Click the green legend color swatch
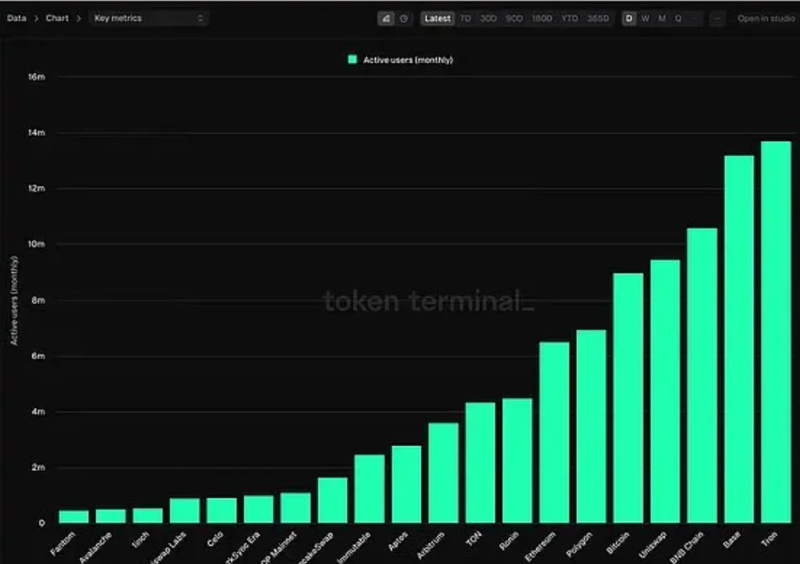This screenshot has width=800, height=564. tap(352, 60)
